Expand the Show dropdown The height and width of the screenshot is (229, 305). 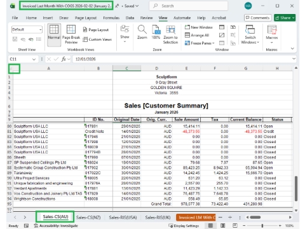[x=125, y=34]
